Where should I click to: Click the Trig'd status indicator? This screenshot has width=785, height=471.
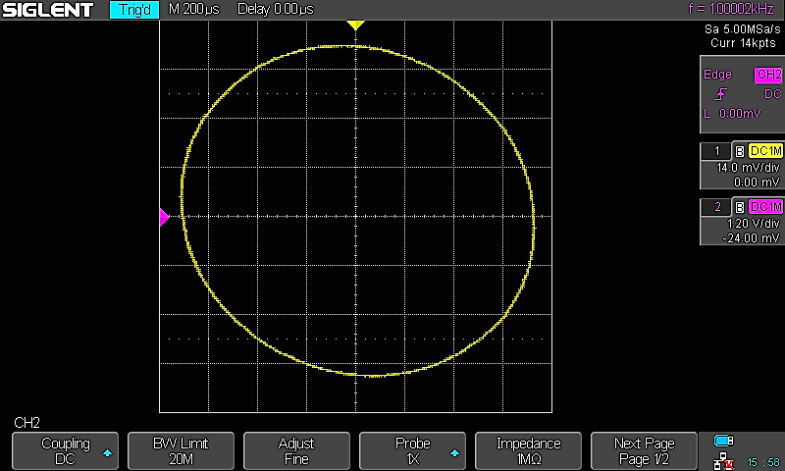(x=133, y=10)
